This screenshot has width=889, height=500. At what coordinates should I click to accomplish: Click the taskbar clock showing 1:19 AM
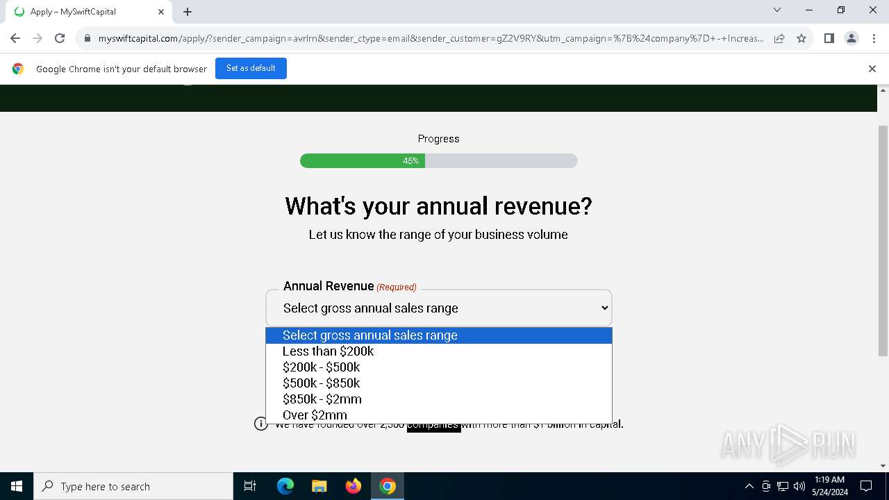tap(829, 486)
